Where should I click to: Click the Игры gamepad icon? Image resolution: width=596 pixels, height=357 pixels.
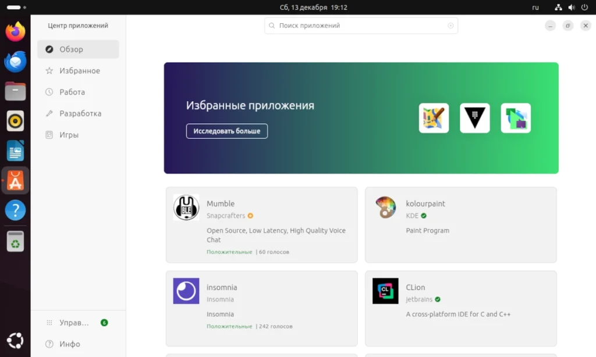[49, 135]
